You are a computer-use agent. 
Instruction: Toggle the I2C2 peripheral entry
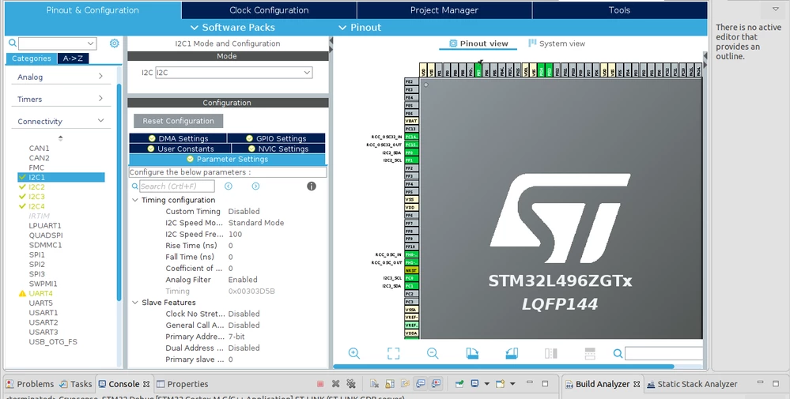pos(36,187)
